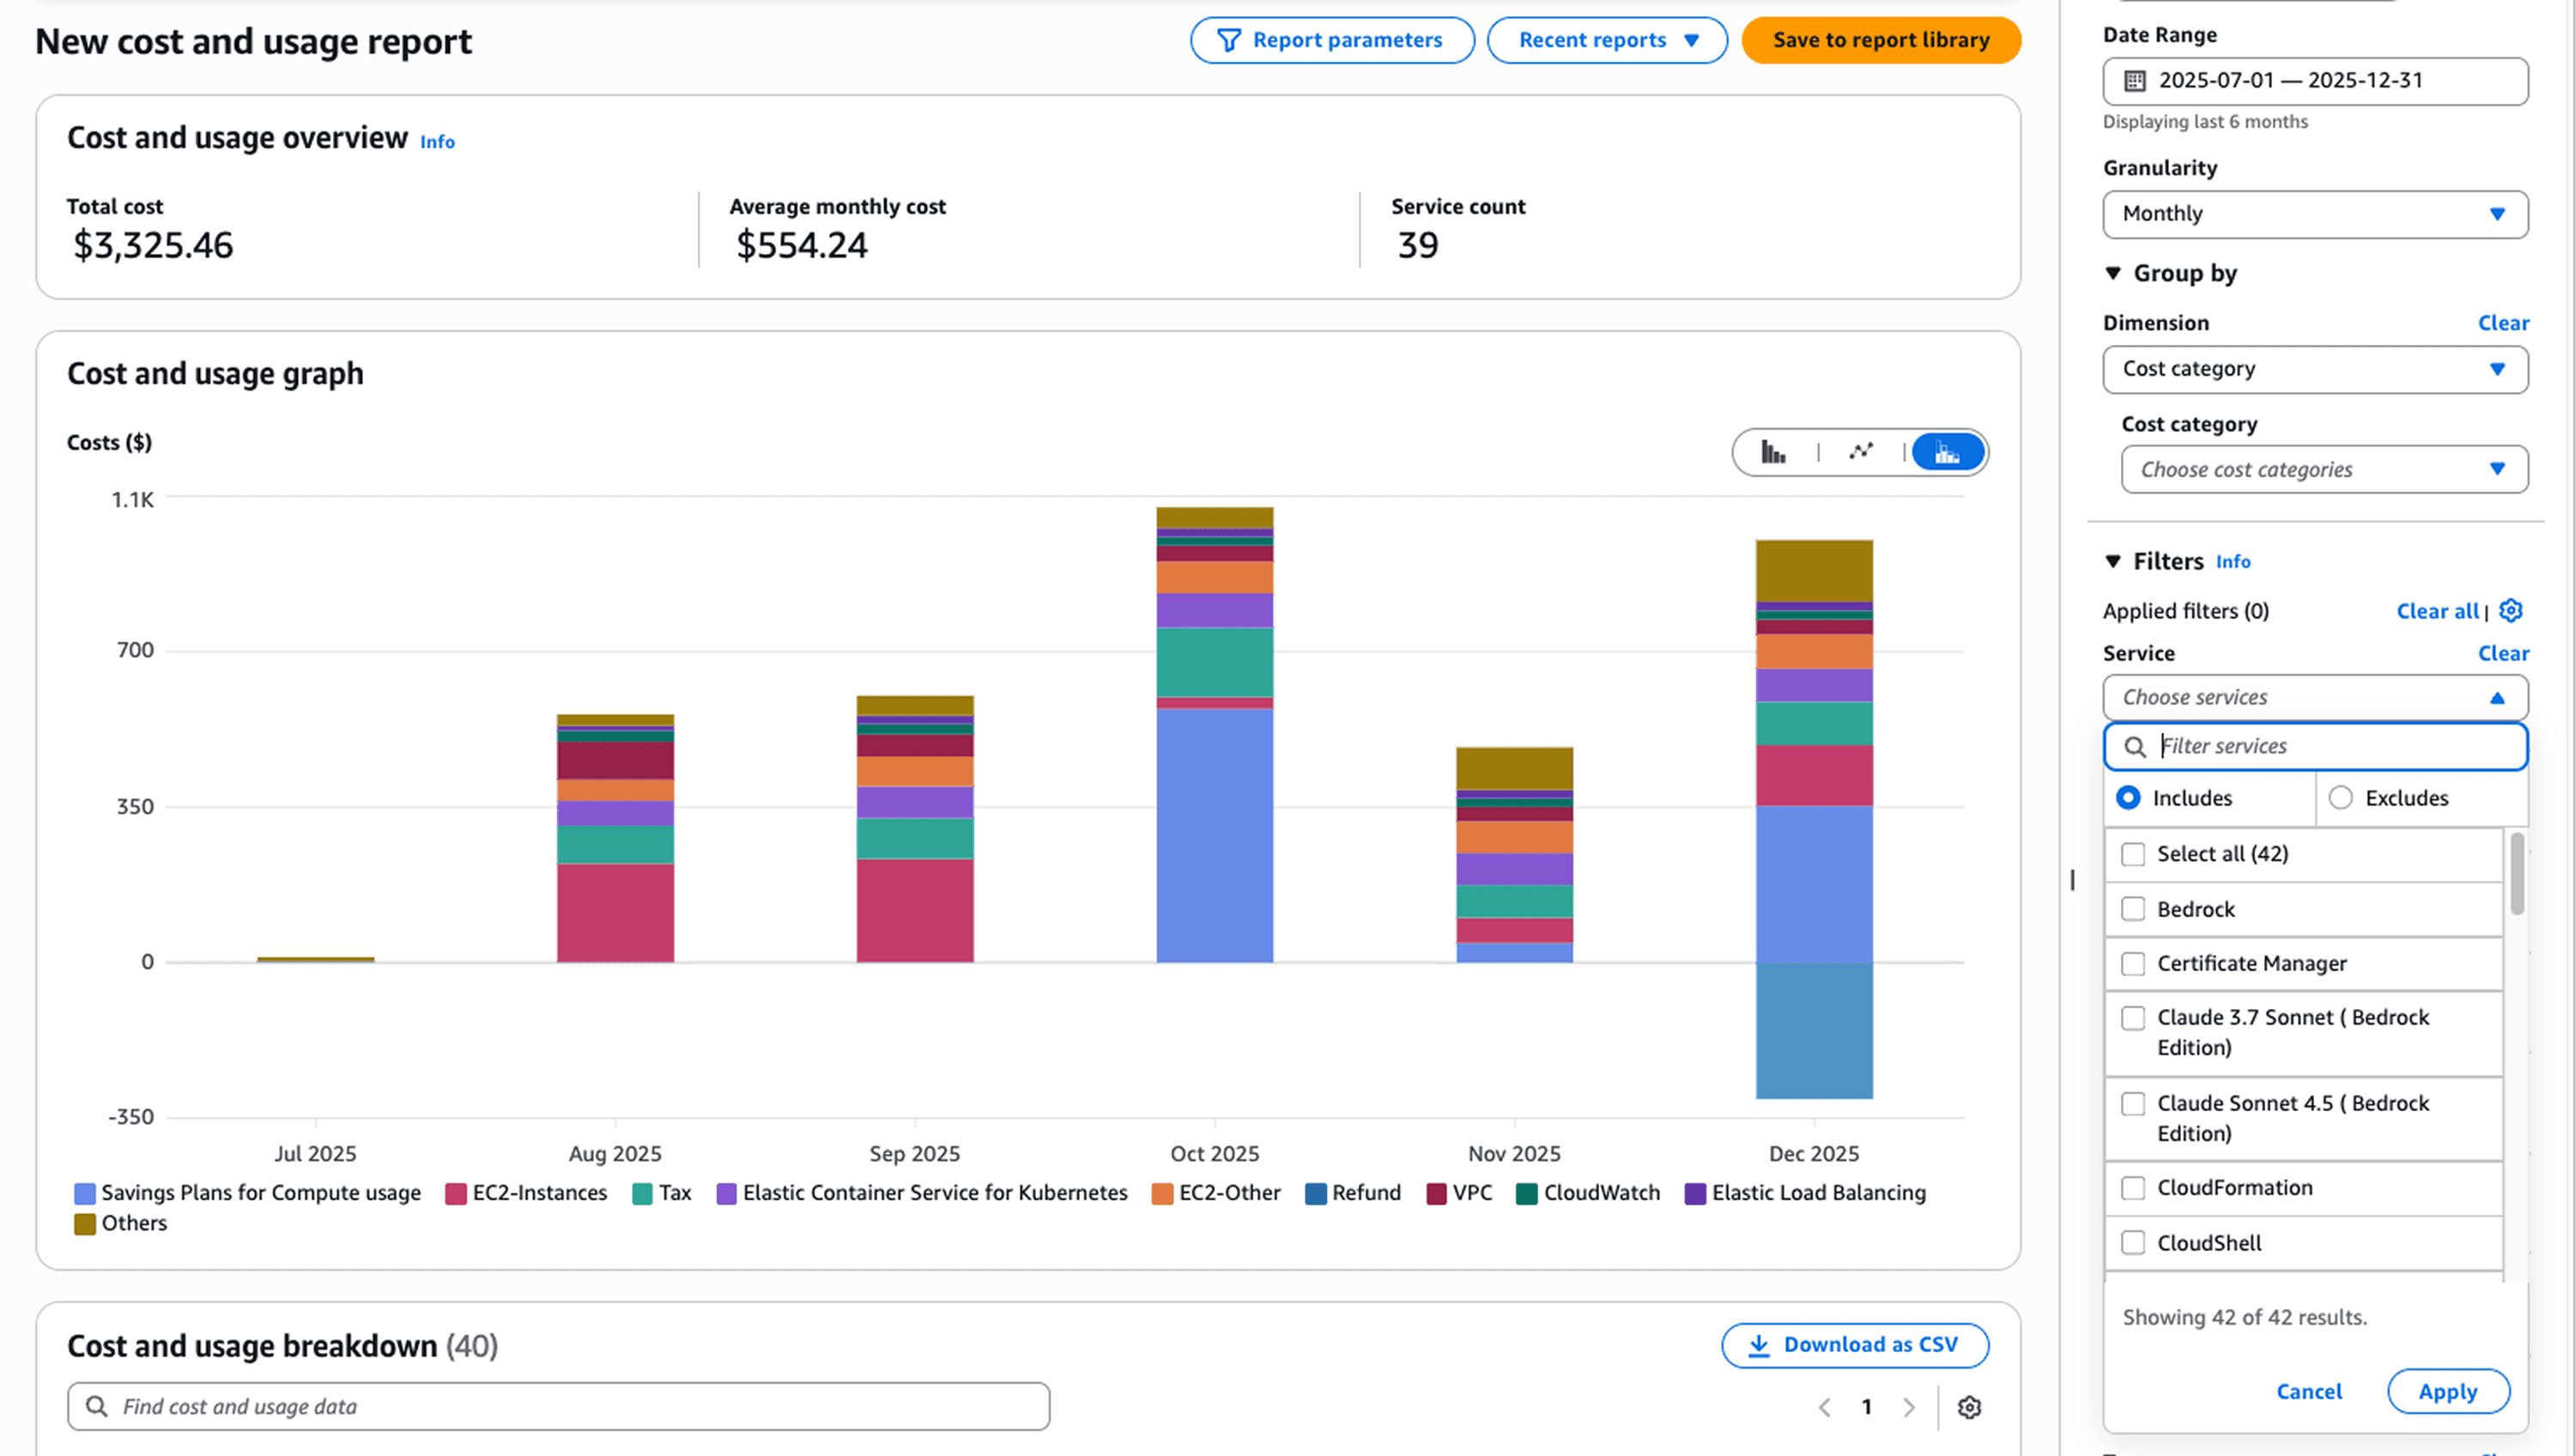Choose the Excludes radio option
Image resolution: width=2575 pixels, height=1456 pixels.
pos(2341,798)
